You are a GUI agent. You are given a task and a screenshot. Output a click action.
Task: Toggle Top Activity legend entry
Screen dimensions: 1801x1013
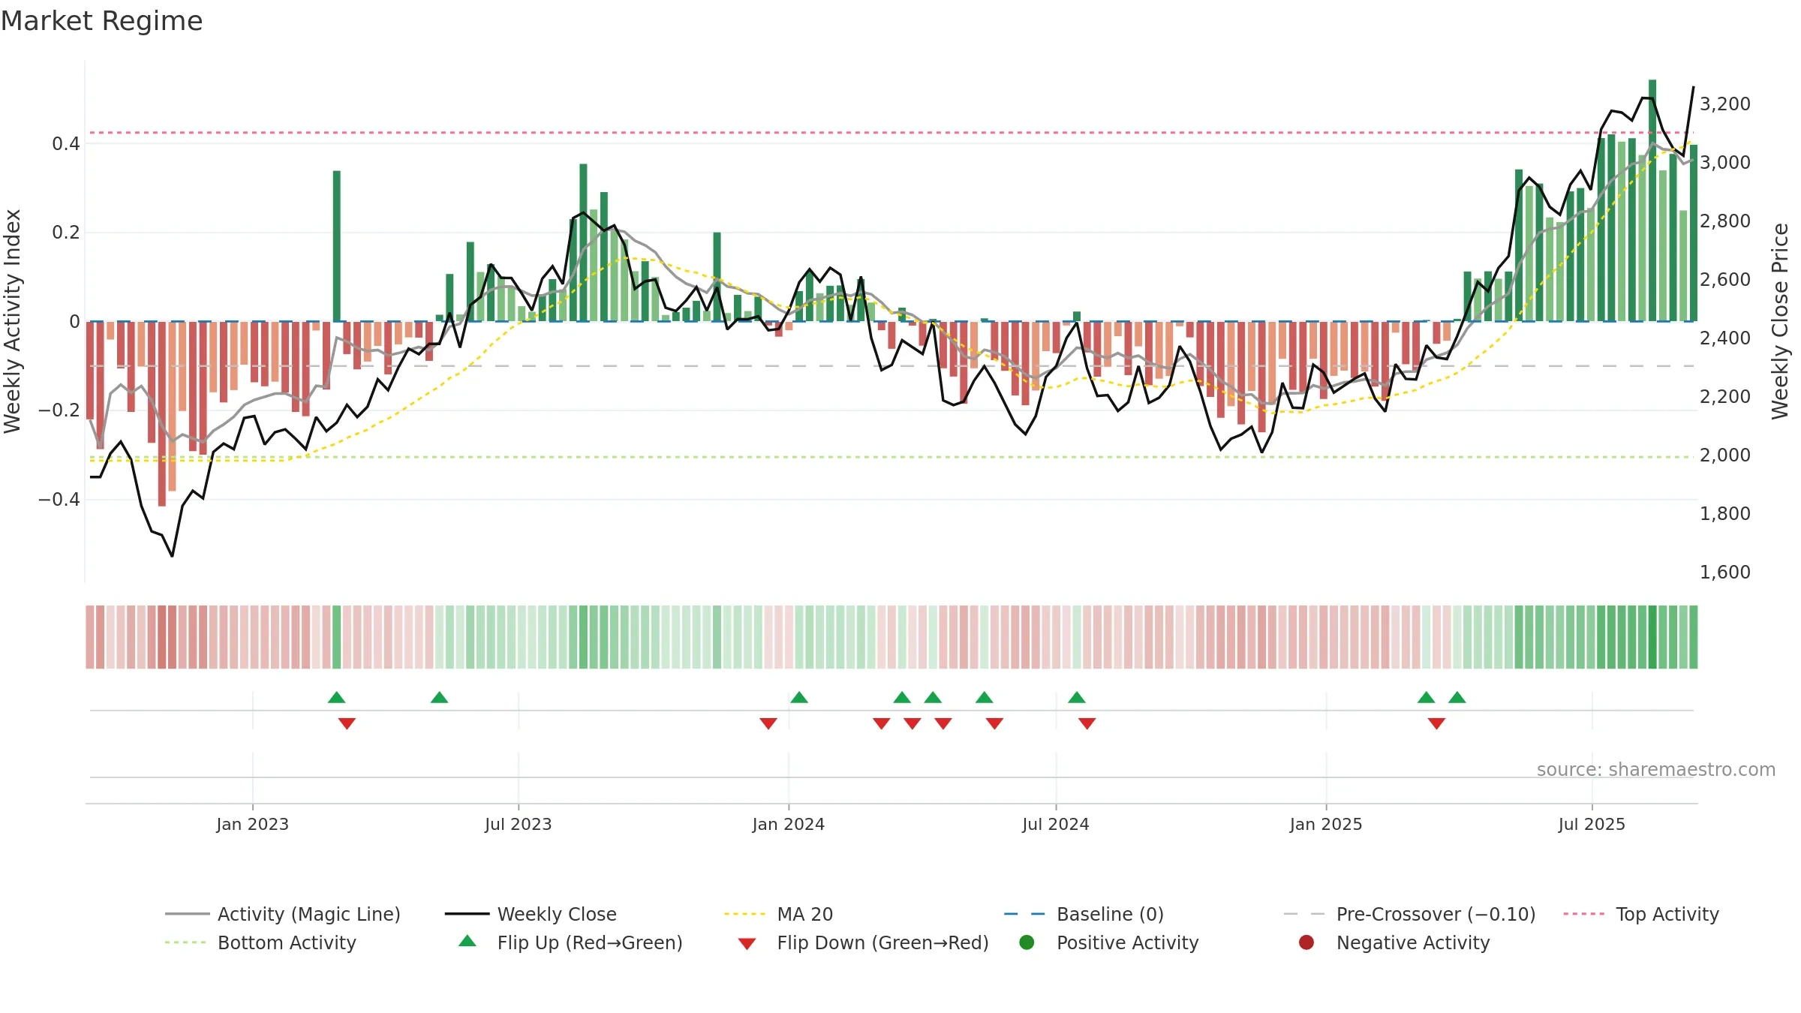(1641, 914)
